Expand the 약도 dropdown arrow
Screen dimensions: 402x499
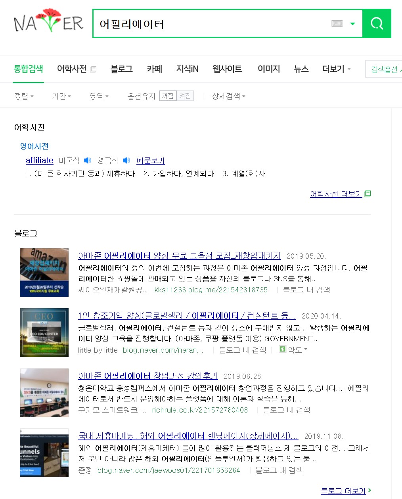306,349
